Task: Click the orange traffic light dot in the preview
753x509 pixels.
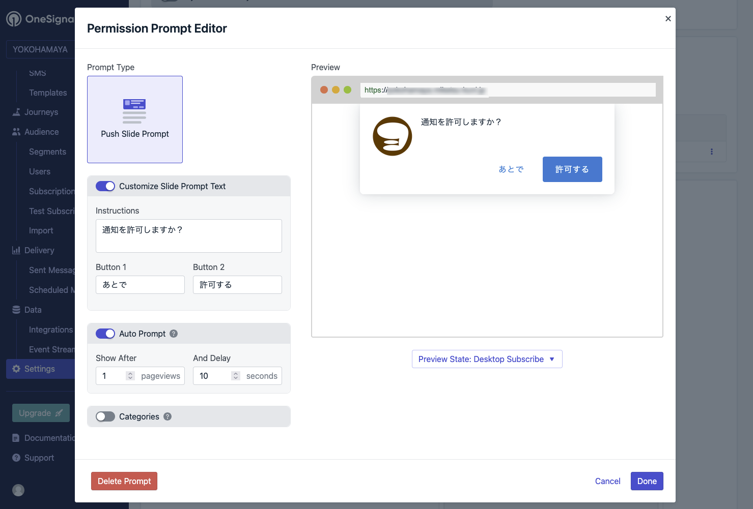Action: click(x=324, y=89)
